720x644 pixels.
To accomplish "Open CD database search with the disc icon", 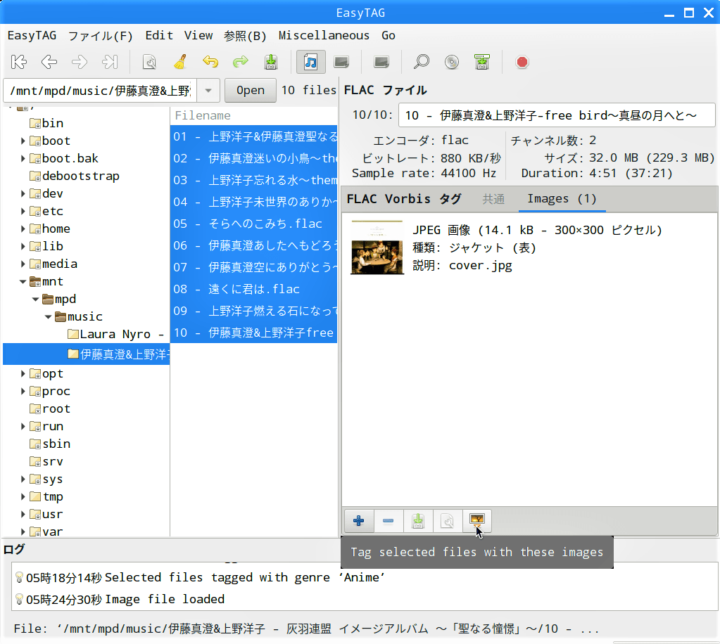I will pos(452,62).
